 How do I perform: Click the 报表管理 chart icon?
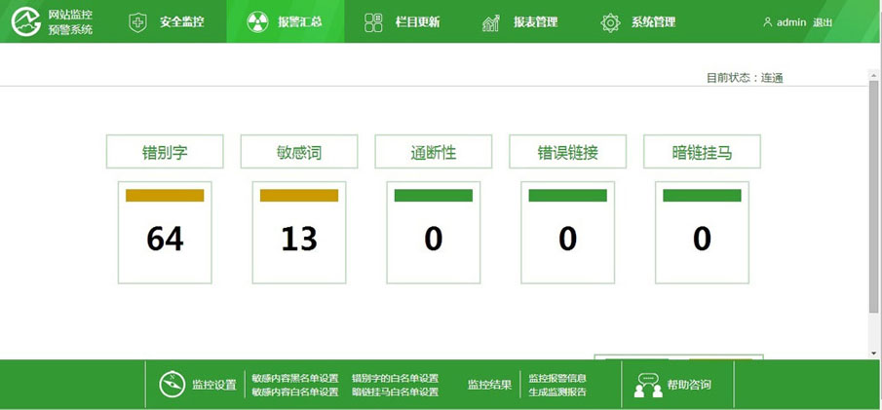[x=491, y=23]
